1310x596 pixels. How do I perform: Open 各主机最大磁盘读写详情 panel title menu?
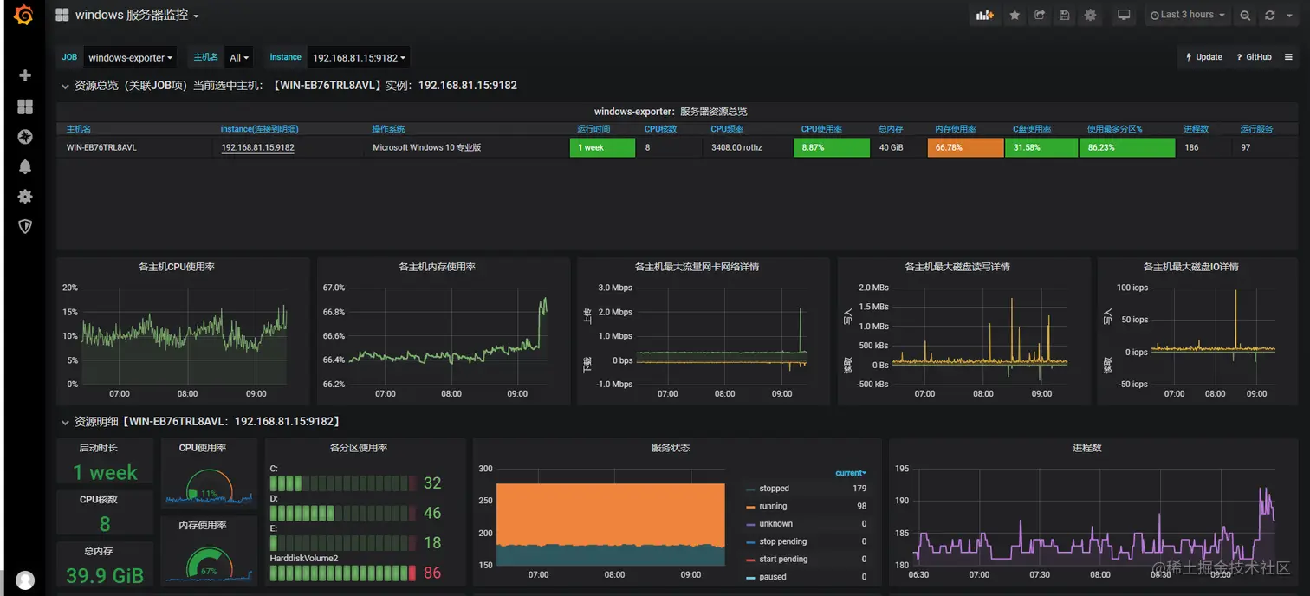coord(957,267)
